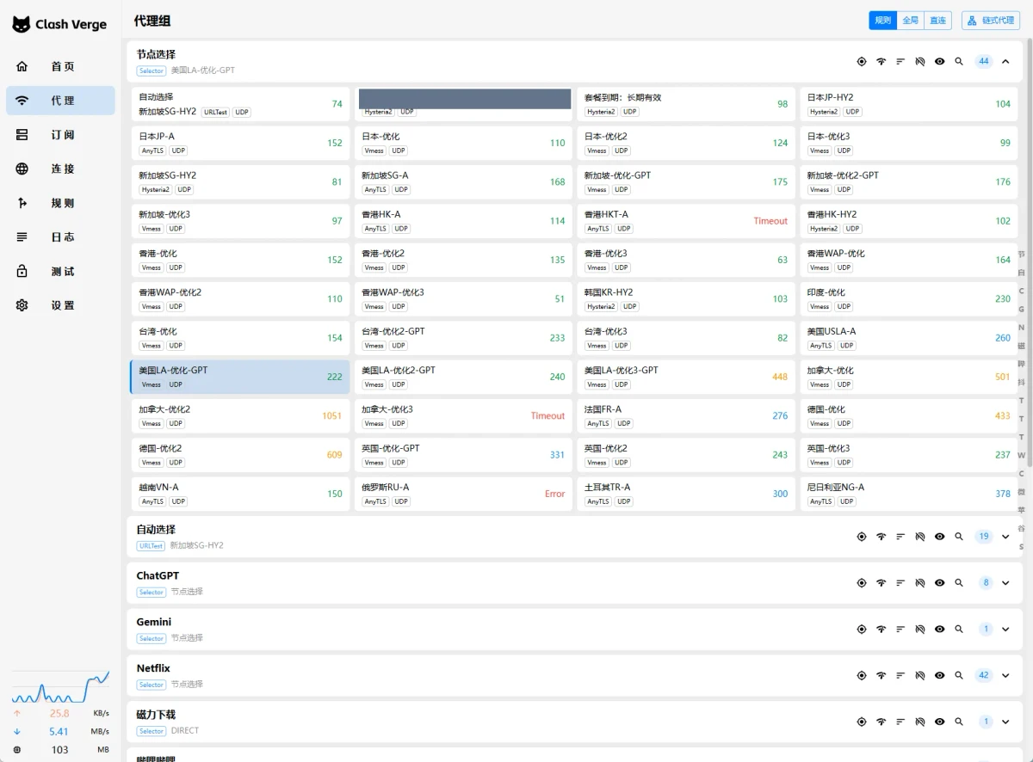Run the delay test for Netflix group
The width and height of the screenshot is (1033, 762).
(881, 676)
